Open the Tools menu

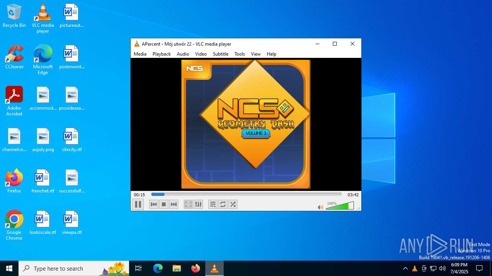coord(239,54)
